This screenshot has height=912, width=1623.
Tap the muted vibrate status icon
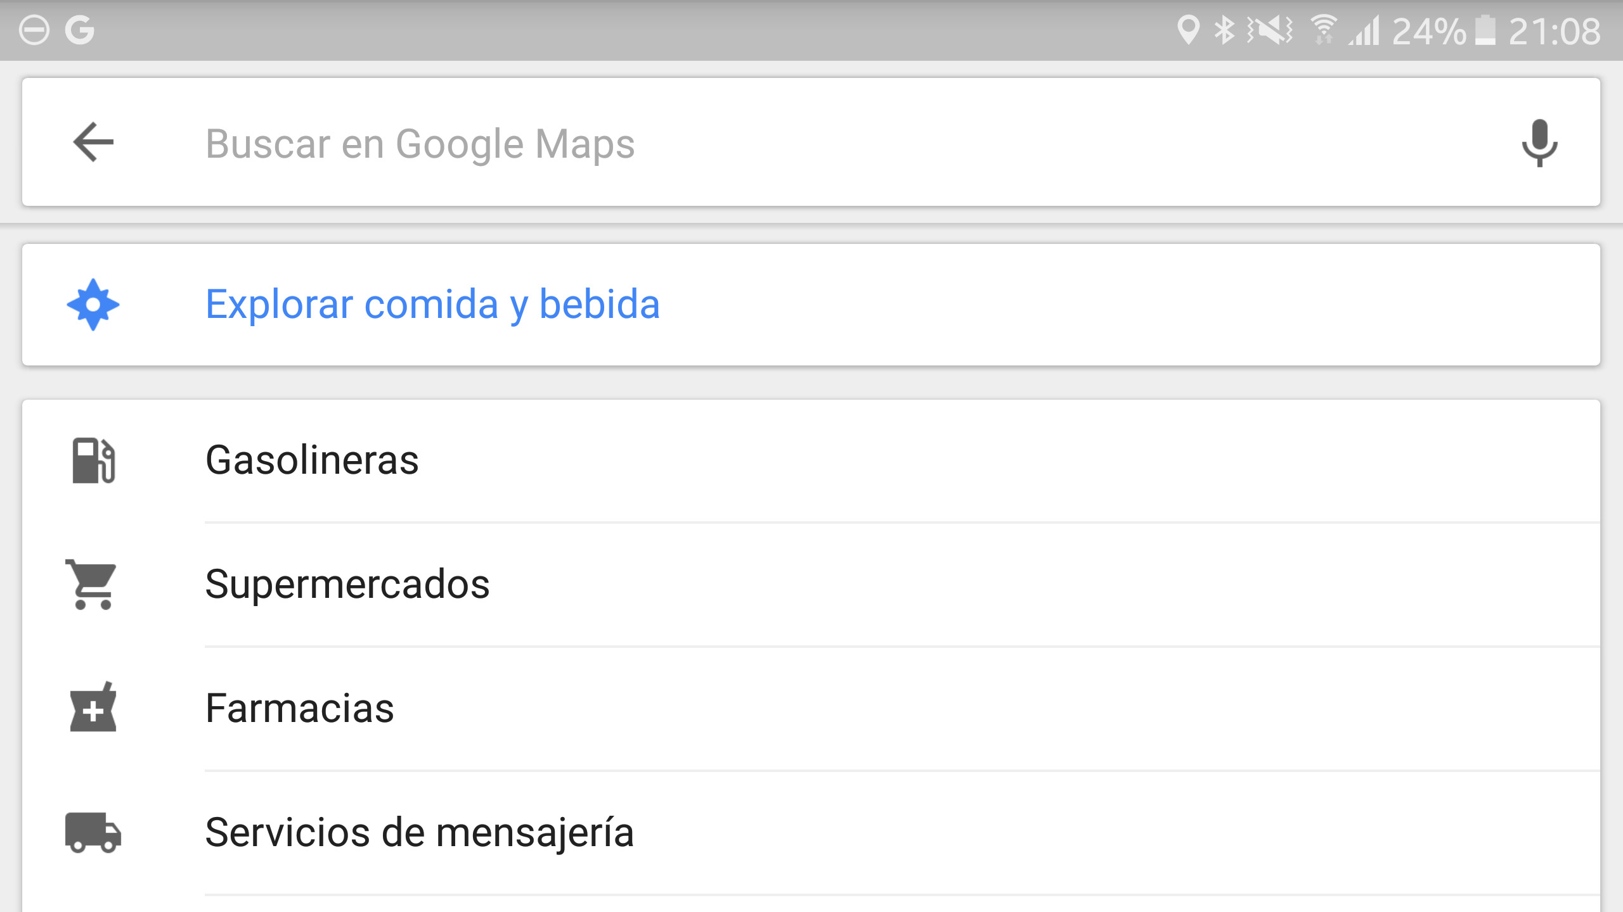1270,30
